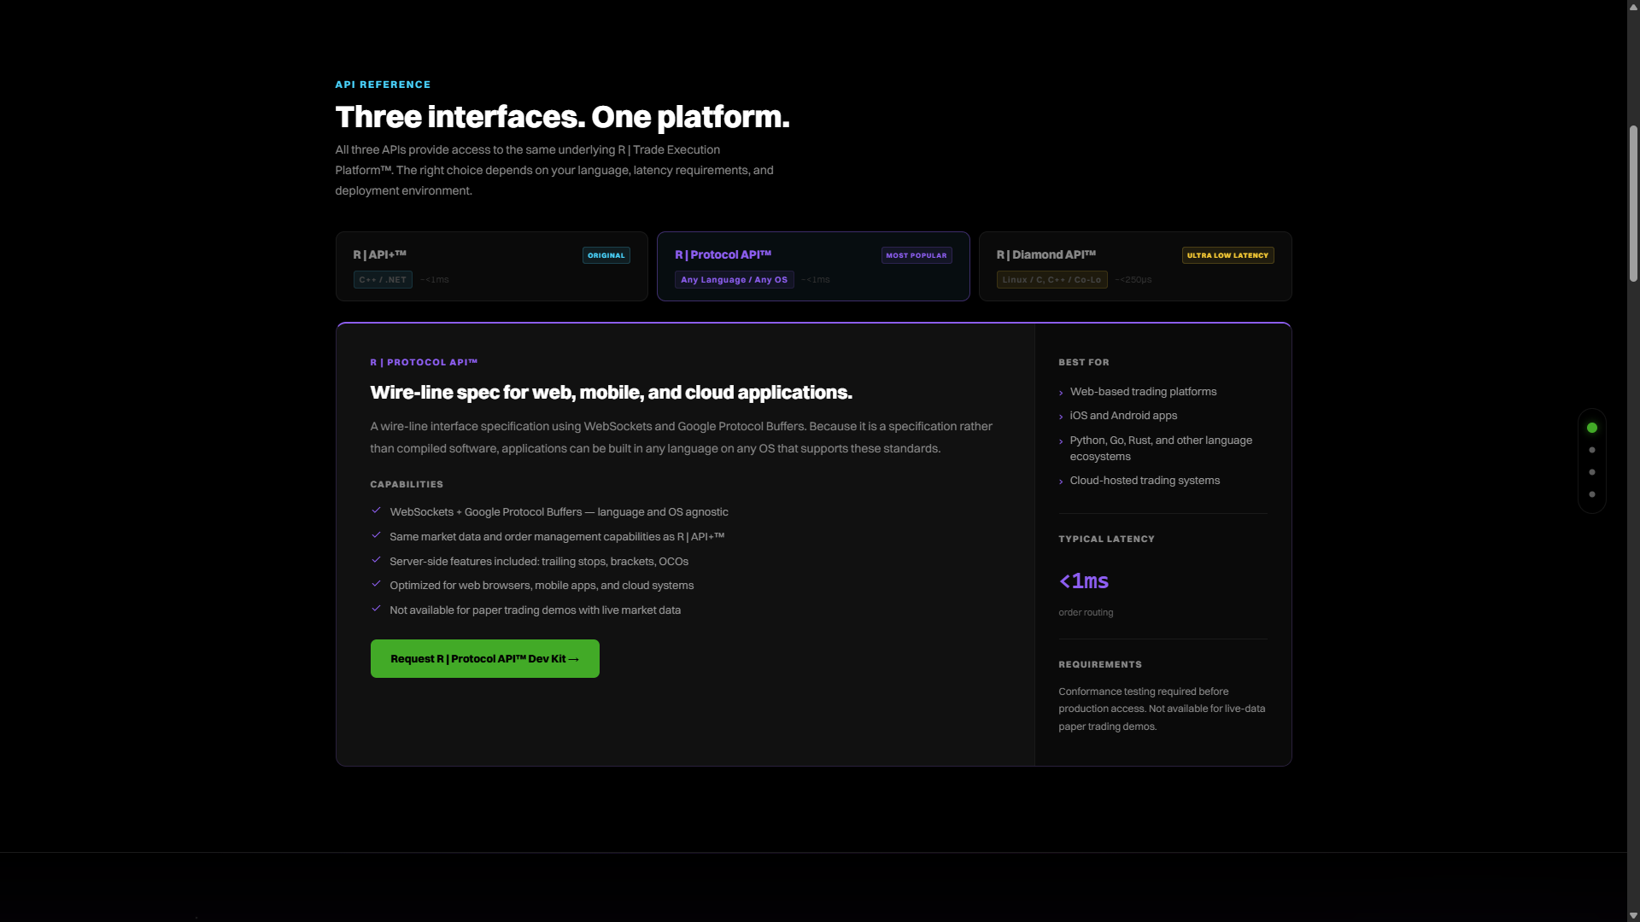1640x922 pixels.
Task: Click the <1ms typical latency value
Action: point(1084,581)
